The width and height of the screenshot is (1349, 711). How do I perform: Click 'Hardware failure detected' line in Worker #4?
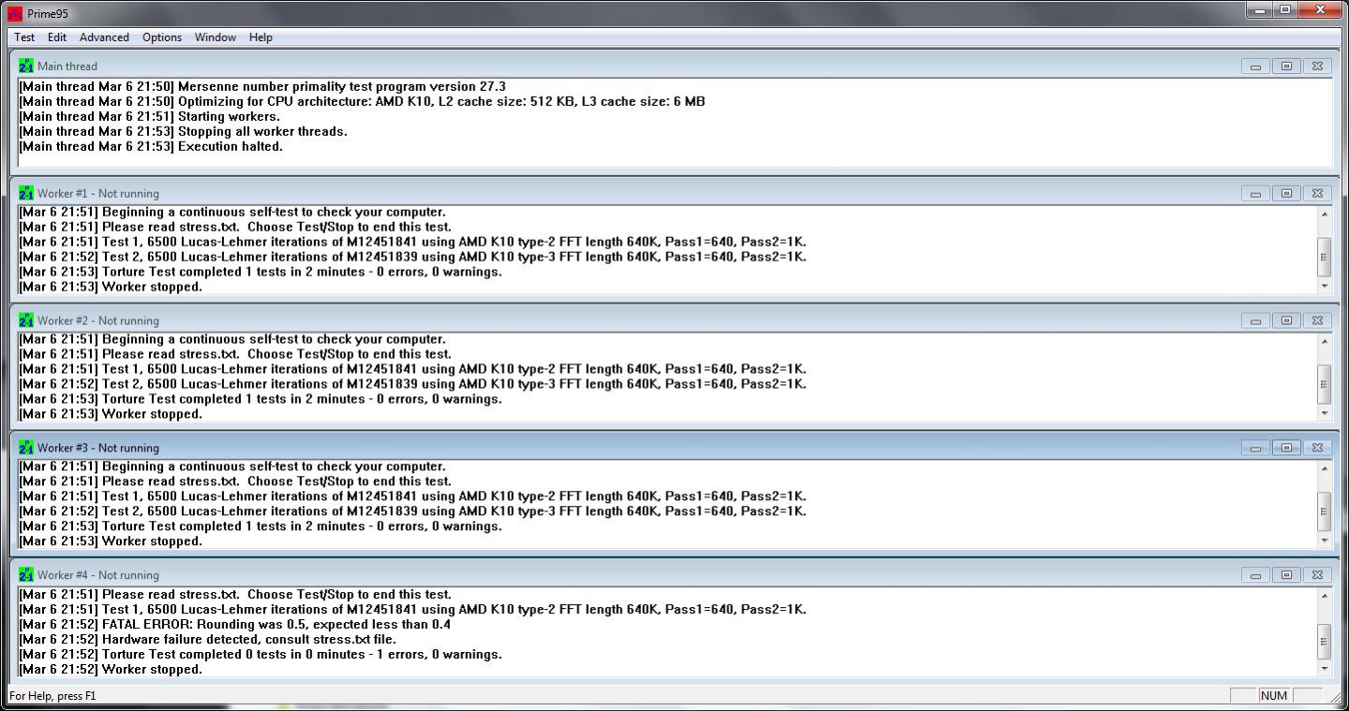pos(207,640)
